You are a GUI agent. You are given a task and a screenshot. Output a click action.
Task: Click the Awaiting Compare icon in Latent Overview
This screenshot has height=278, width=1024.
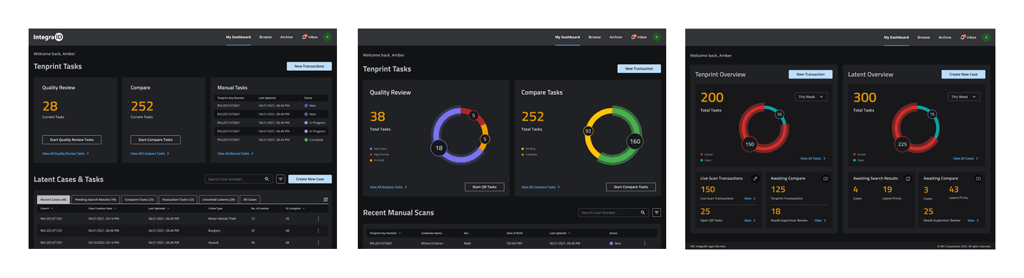tap(978, 178)
